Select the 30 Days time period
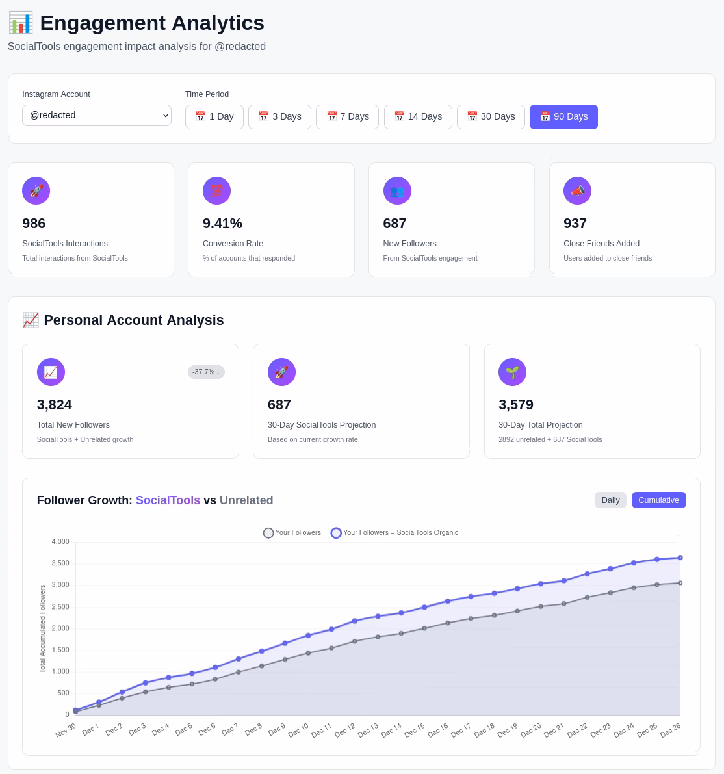This screenshot has height=774, width=724. click(491, 117)
